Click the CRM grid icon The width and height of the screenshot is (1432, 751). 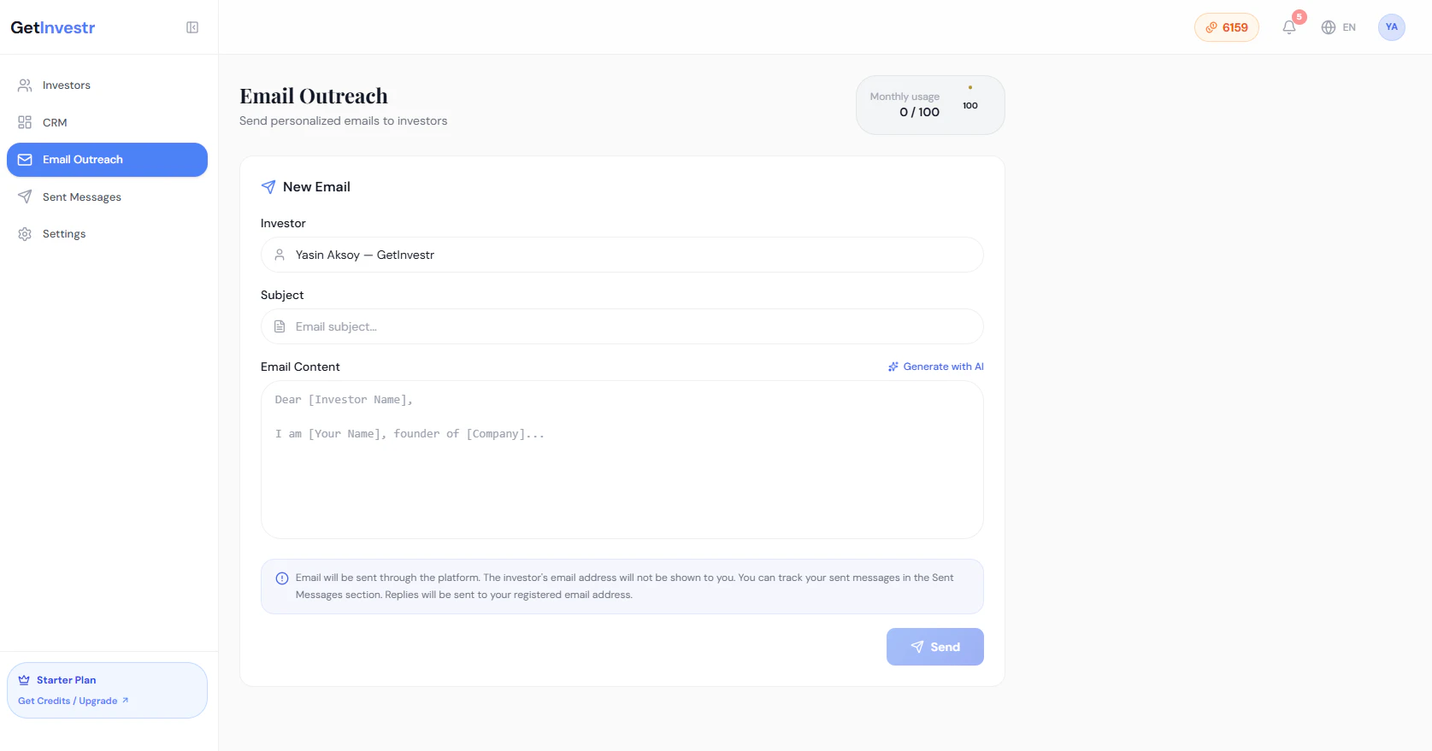pos(25,122)
